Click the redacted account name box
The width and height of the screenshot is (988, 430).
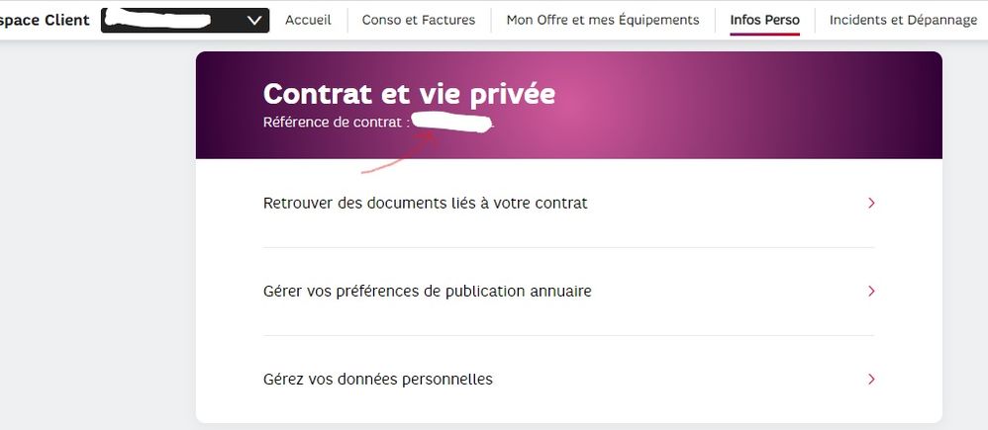click(170, 20)
